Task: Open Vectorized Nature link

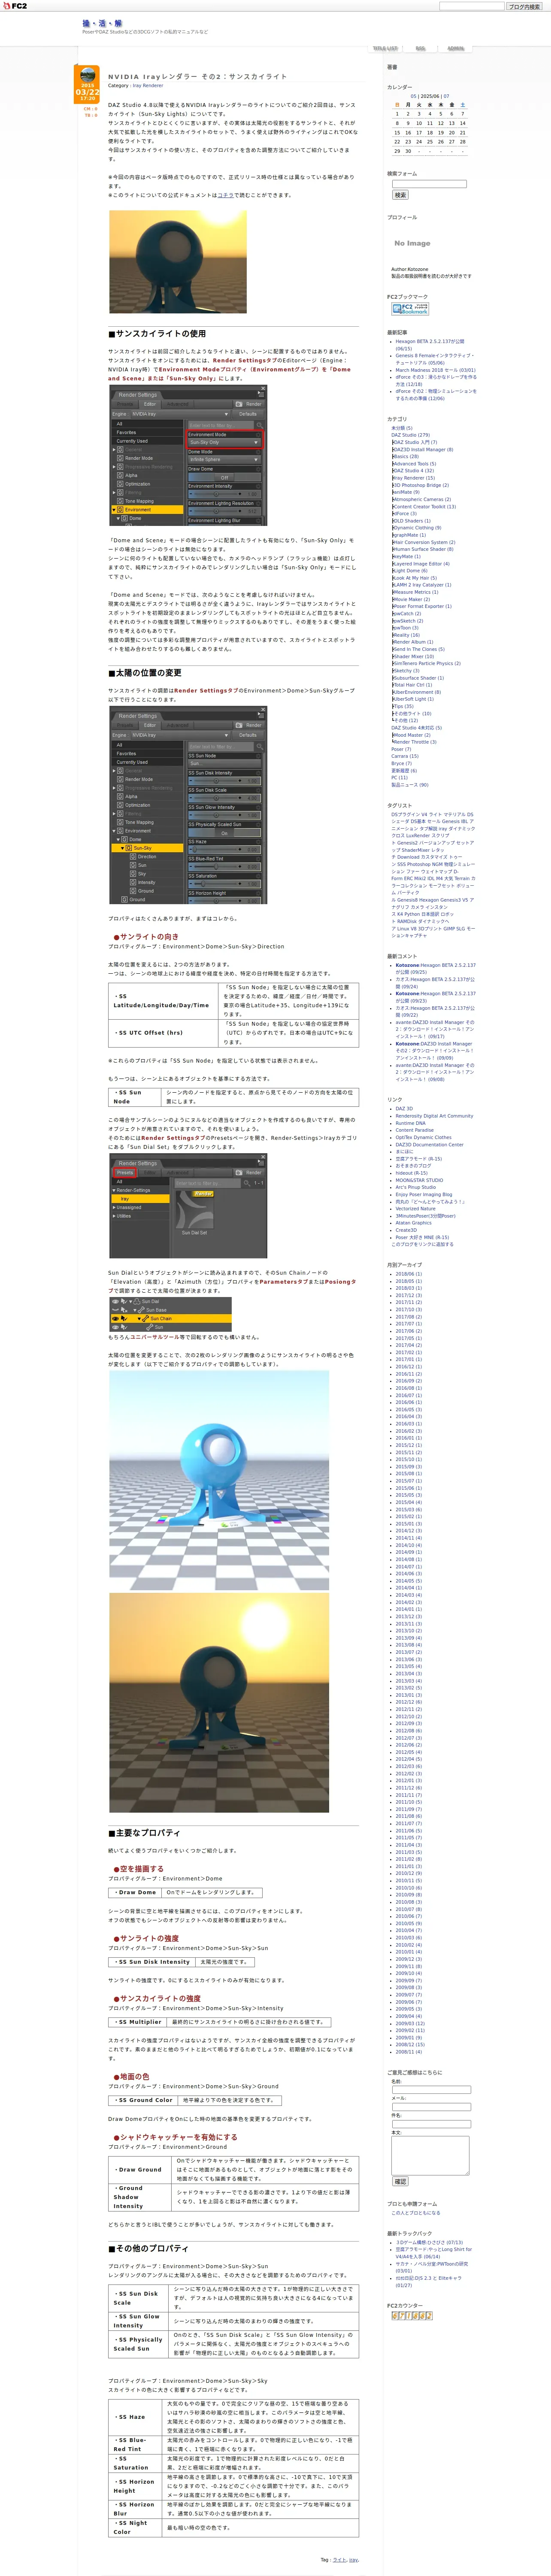Action: point(415,1209)
